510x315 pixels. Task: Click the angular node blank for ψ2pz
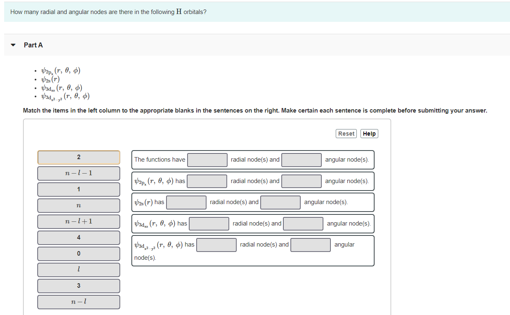[300, 181]
